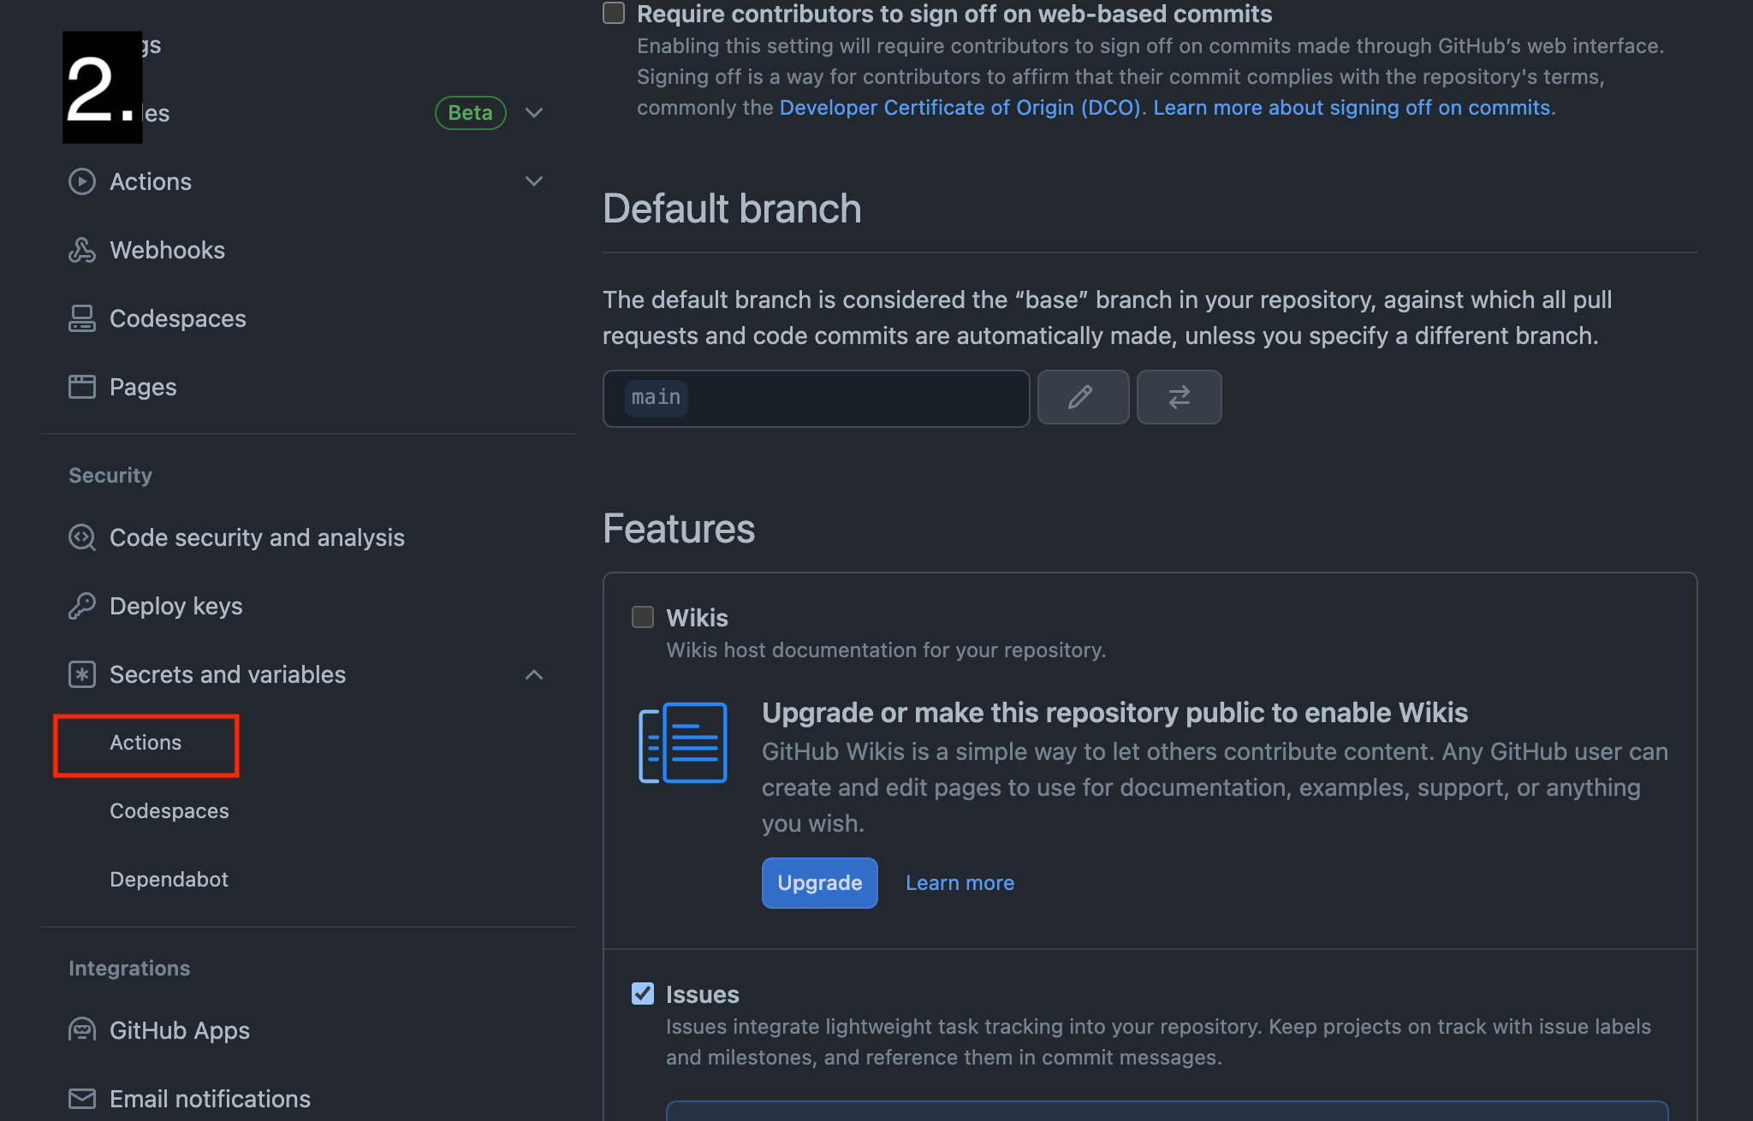Viewport: 1753px width, 1121px height.
Task: Click 'Require contributors to sign off' label
Action: 954,14
